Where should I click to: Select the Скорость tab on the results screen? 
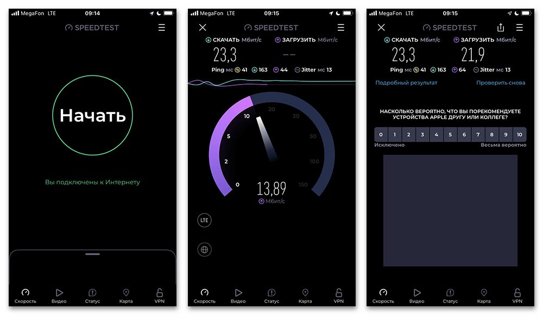click(383, 296)
